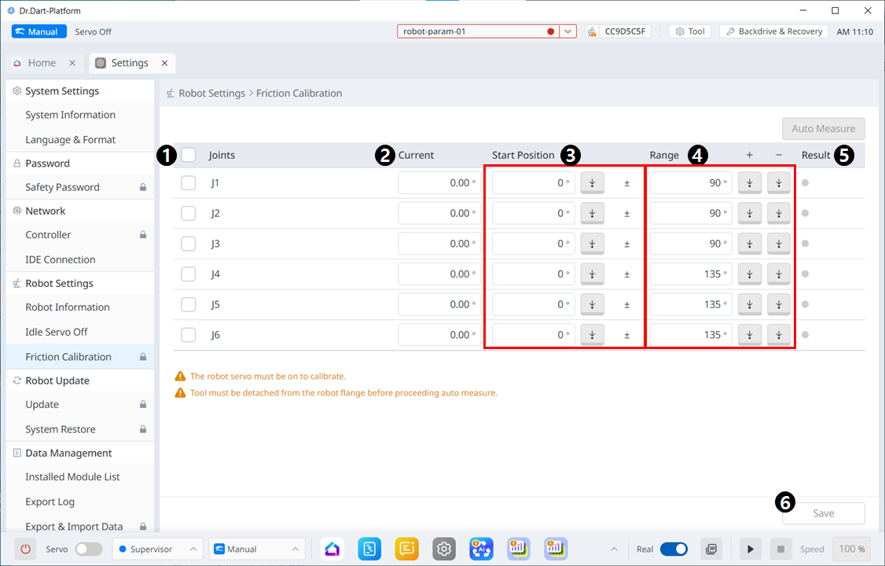Open the settings gear icon in the bottom dock
This screenshot has height=566, width=885.
(x=444, y=549)
